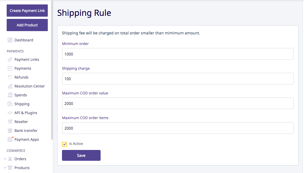This screenshot has height=173, width=304.
Task: Focus the Minimum order input field
Action: (x=178, y=54)
